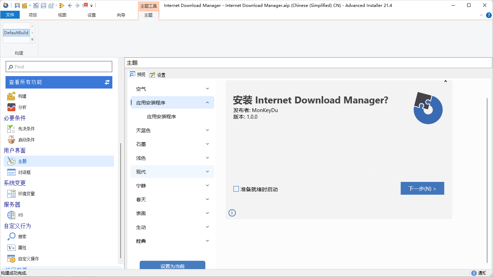Click the puzzle-piece installer logo image

428,108
